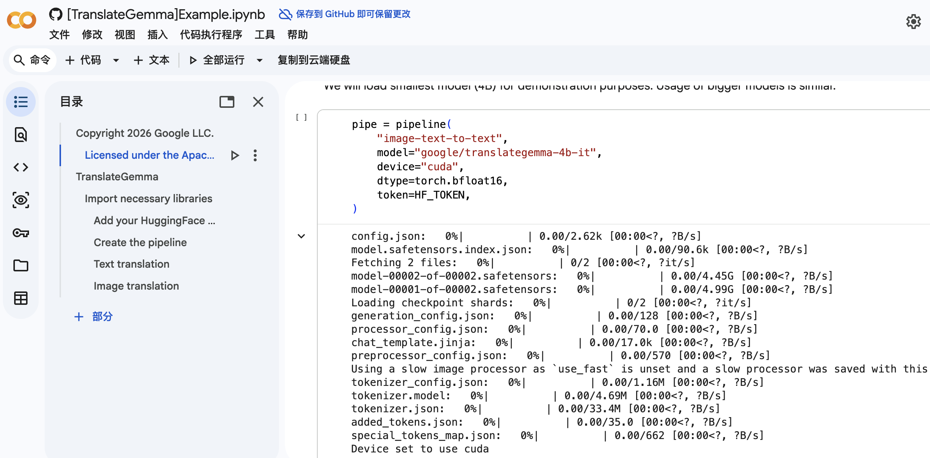Screen dimensions: 930x458
Task: Open the data table panel icon
Action: pos(21,298)
